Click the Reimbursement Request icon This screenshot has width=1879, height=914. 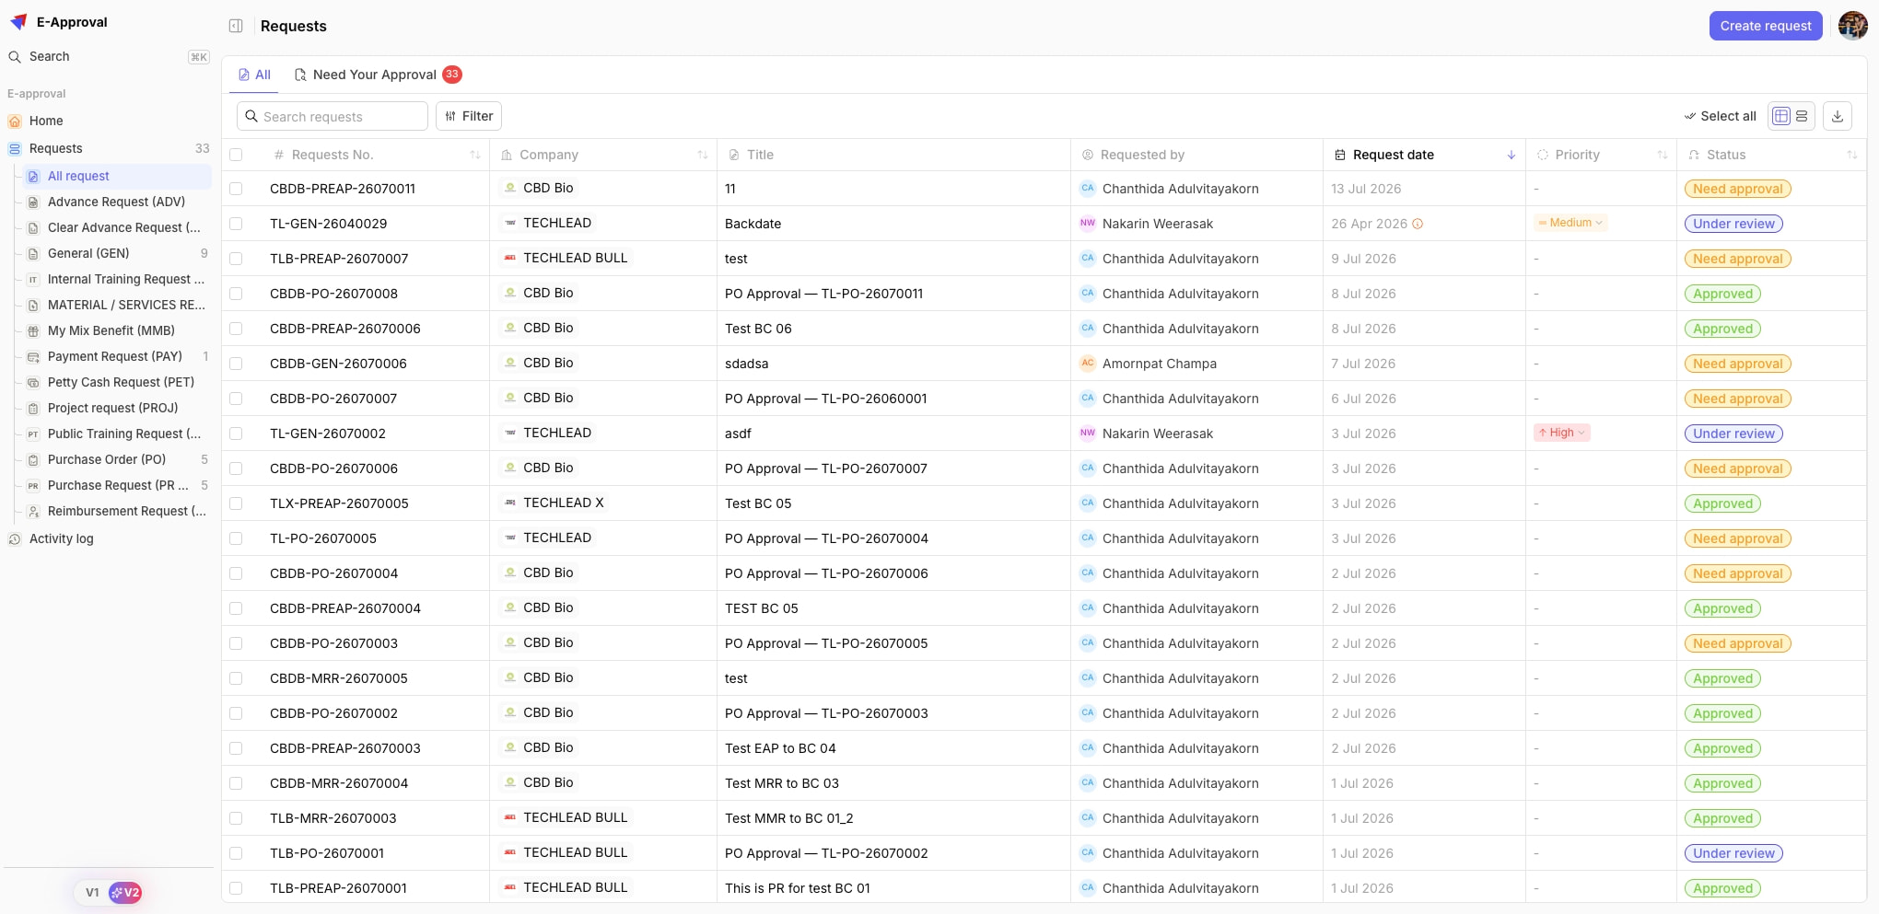pyautogui.click(x=33, y=511)
